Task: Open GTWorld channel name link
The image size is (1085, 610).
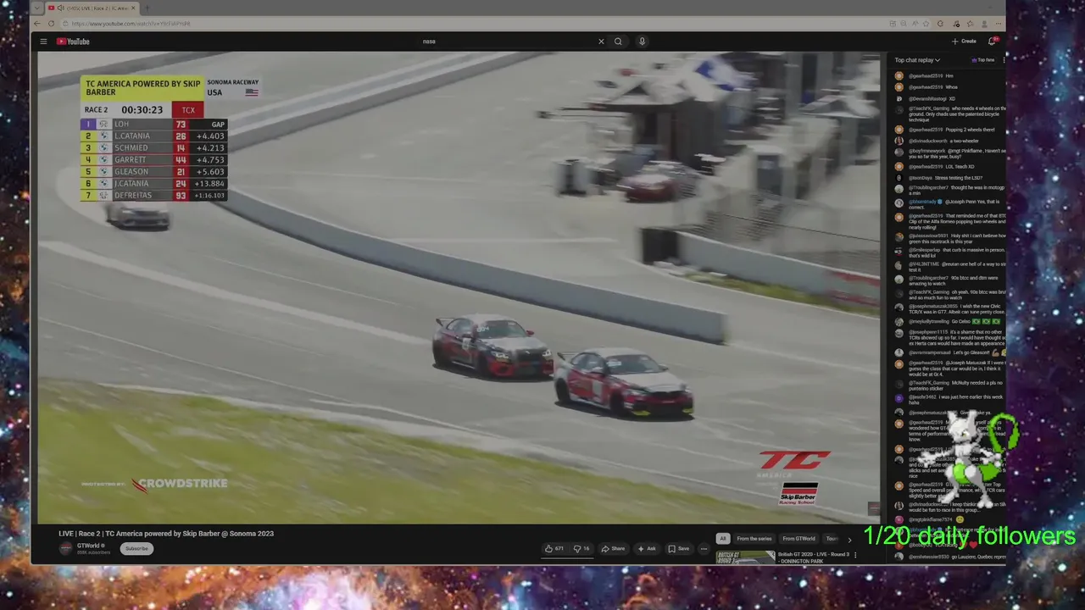Action: 90,546
